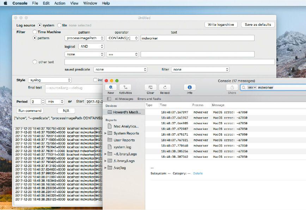Select the pattern filter radio button
The height and width of the screenshot is (210, 306).
click(x=35, y=38)
